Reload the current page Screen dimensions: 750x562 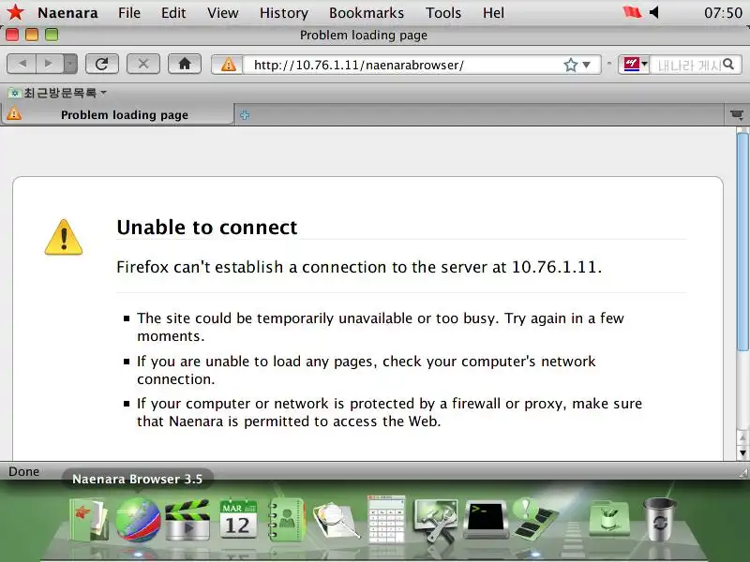(x=102, y=64)
